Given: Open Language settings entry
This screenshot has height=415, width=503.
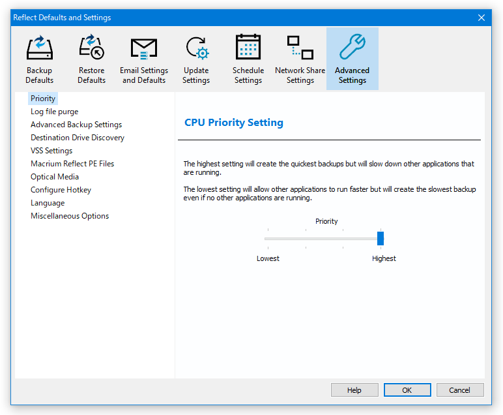Looking at the screenshot, I should pos(48,203).
